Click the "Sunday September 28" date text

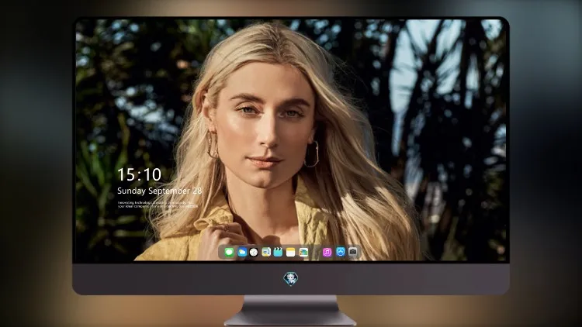click(x=160, y=191)
